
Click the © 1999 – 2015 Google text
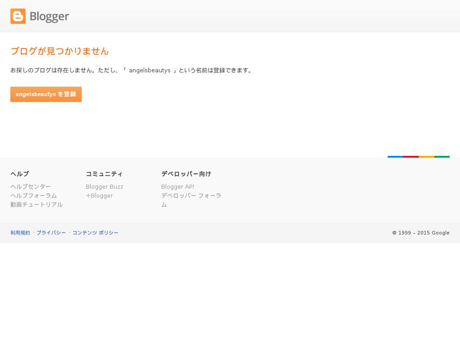421,233
